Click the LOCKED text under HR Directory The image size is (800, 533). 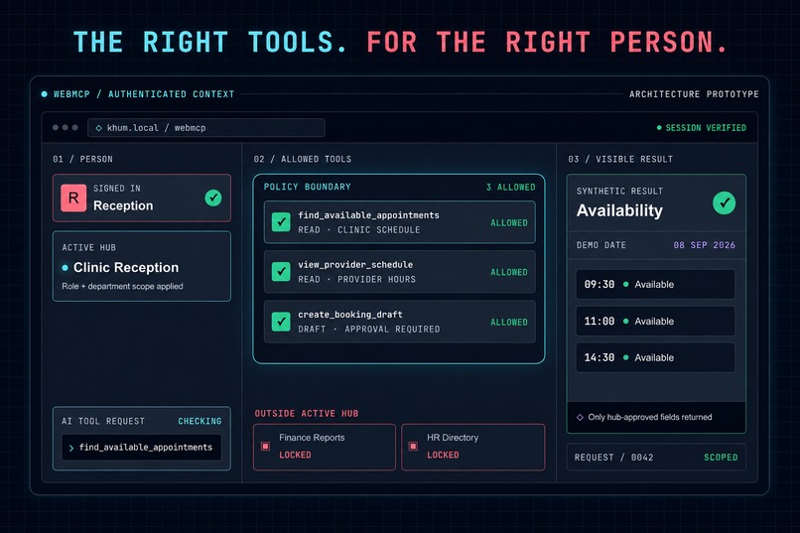443,455
